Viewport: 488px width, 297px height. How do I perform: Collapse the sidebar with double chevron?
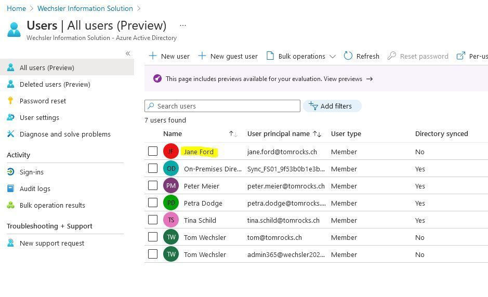tap(128, 53)
